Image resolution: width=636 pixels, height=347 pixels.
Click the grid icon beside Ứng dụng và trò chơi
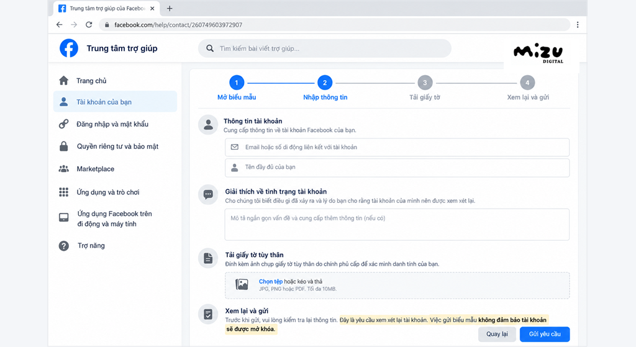(x=64, y=192)
